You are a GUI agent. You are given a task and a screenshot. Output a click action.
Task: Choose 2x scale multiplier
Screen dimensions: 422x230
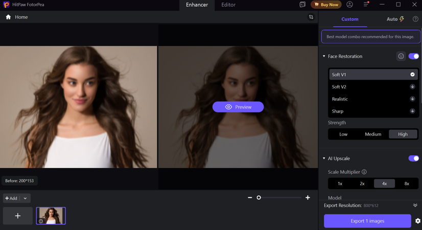(362, 183)
